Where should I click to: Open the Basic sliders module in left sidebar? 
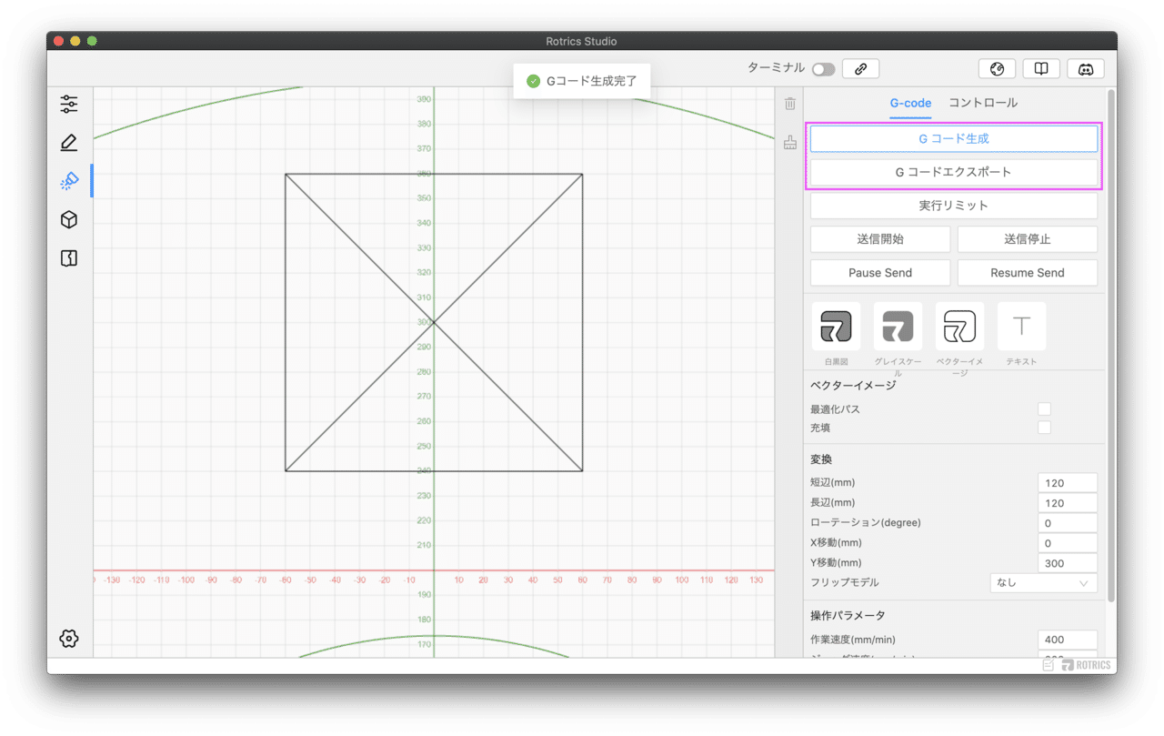69,104
